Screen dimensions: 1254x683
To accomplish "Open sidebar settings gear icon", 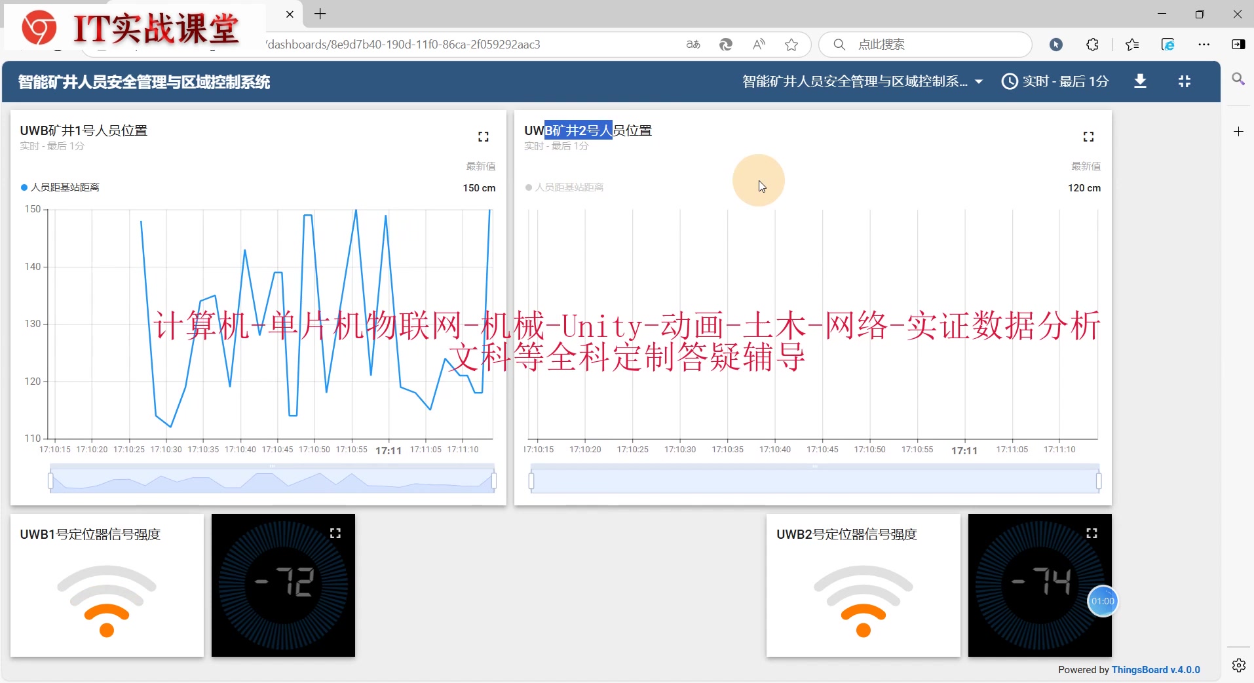I will [x=1238, y=665].
